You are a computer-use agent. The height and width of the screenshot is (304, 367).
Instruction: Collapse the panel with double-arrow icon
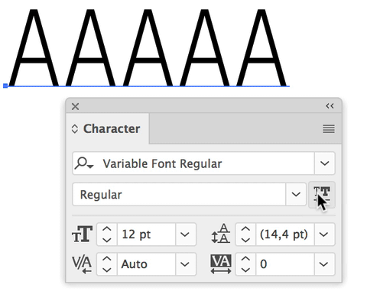[330, 106]
